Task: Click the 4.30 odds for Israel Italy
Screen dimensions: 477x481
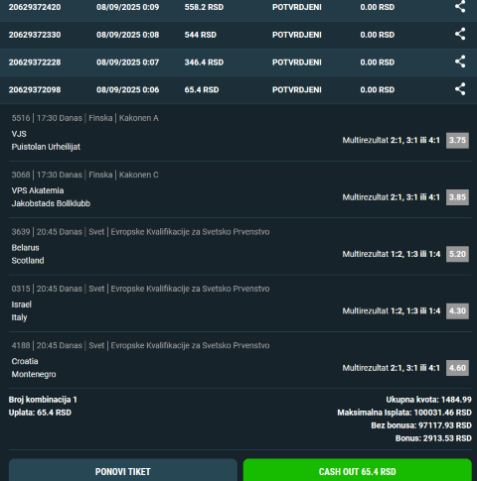Action: [457, 311]
